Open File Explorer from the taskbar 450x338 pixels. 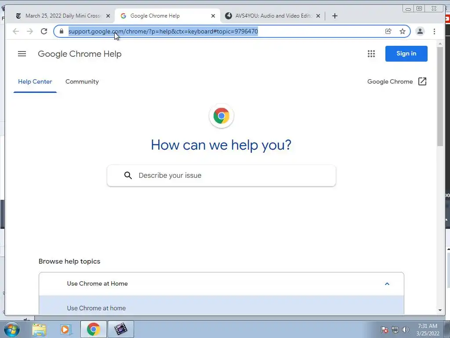39,329
